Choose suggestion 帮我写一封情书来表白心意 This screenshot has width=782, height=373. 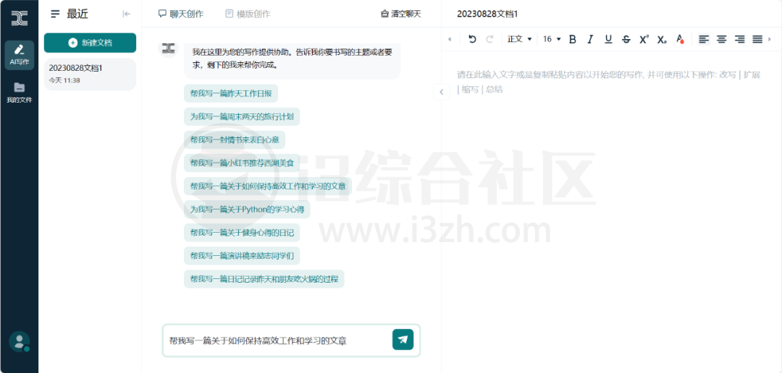pos(235,140)
